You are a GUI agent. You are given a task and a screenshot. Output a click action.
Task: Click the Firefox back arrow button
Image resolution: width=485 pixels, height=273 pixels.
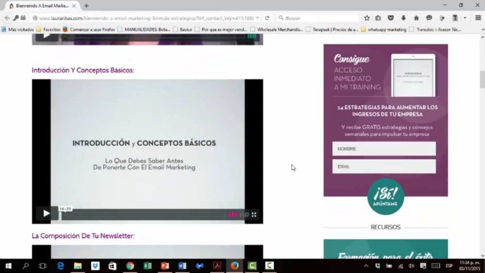point(7,18)
